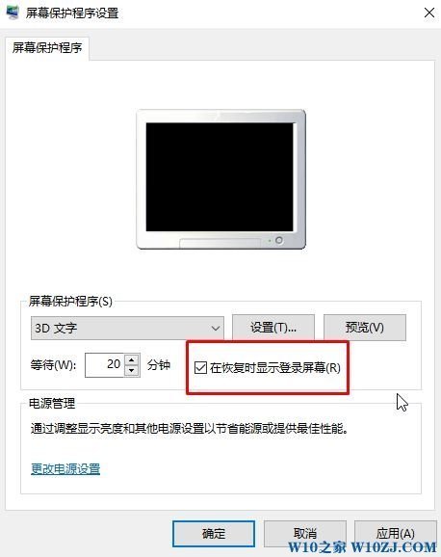Click the monitor preview's bottom bezel panel
Image resolution: width=441 pixels, height=557 pixels.
(x=220, y=243)
